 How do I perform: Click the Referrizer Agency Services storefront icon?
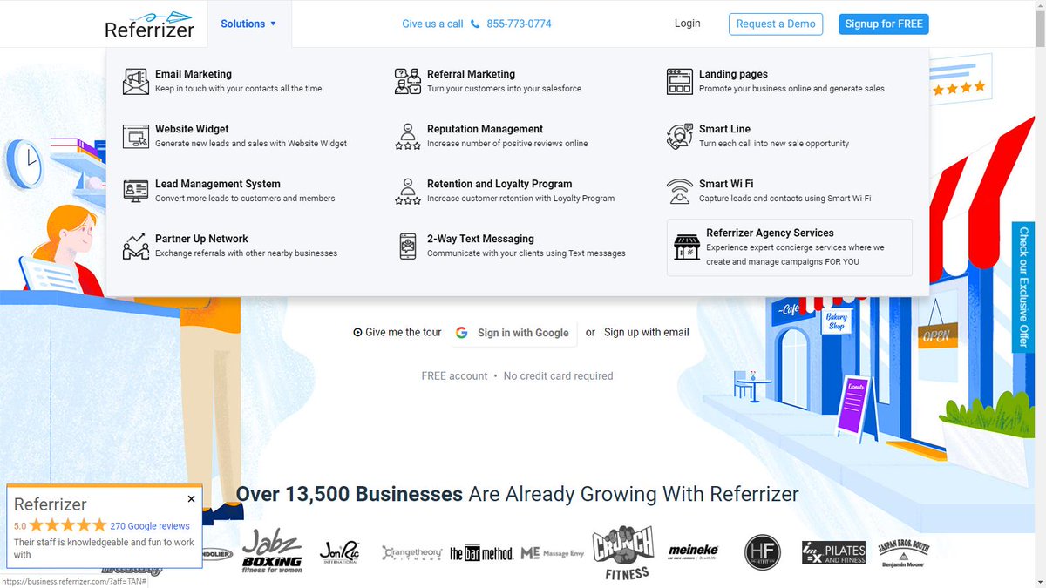[687, 247]
